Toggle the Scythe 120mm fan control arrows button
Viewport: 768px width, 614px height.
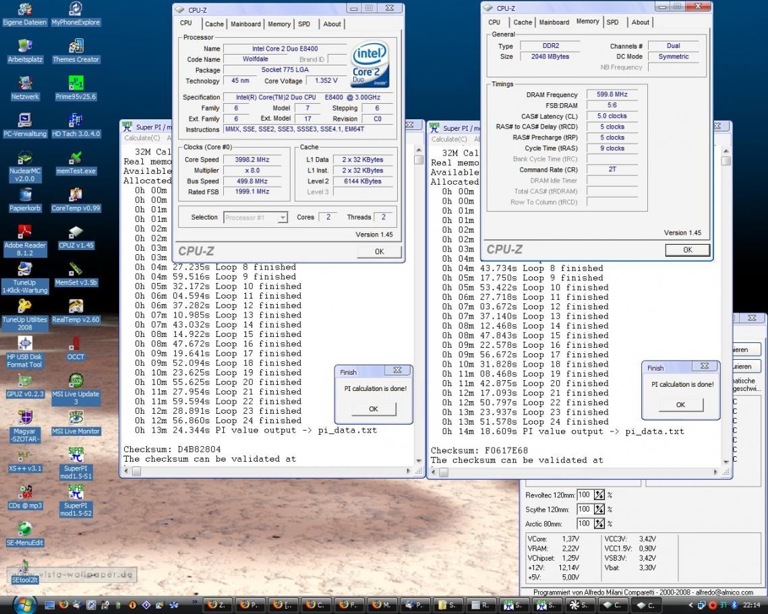[599, 510]
